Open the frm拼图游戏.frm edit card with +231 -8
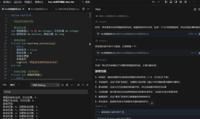This screenshot has width=200, height=119. (x=147, y=34)
